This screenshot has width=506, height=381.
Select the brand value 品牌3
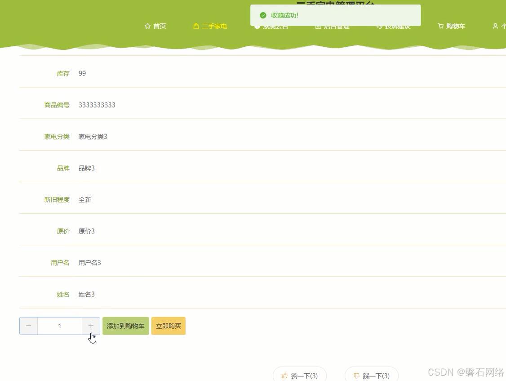click(86, 168)
